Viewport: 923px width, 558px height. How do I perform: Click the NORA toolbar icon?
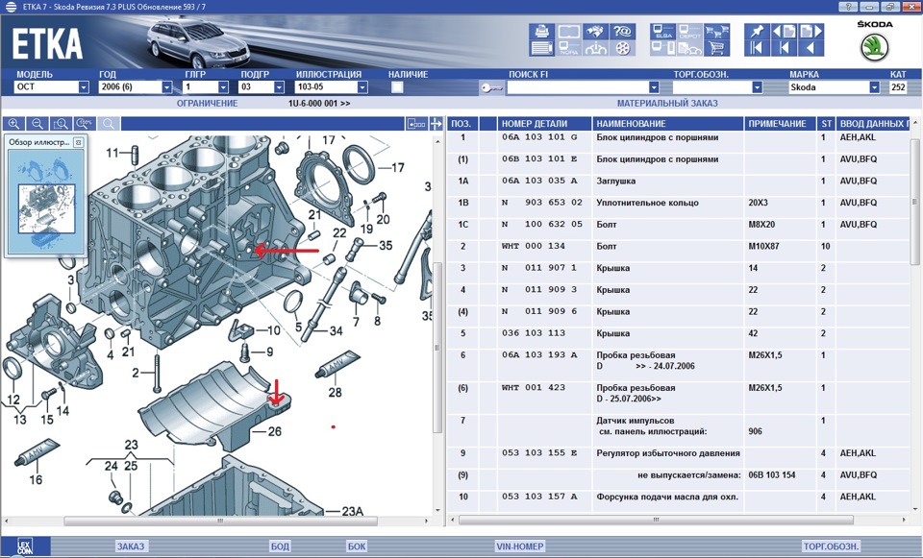tap(569, 48)
